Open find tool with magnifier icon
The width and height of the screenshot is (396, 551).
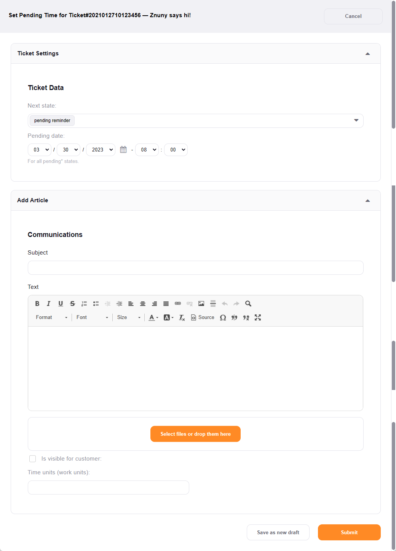pos(248,304)
